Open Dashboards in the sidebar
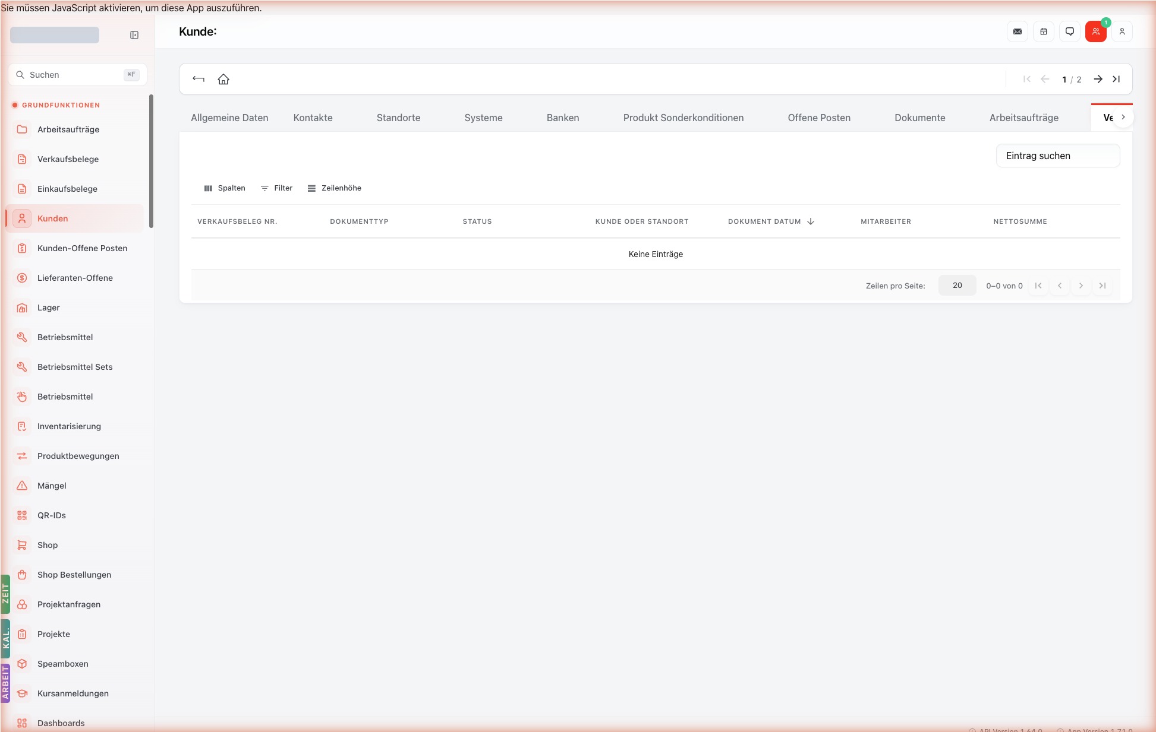Screen dimensions: 1156x732 [75, 723]
